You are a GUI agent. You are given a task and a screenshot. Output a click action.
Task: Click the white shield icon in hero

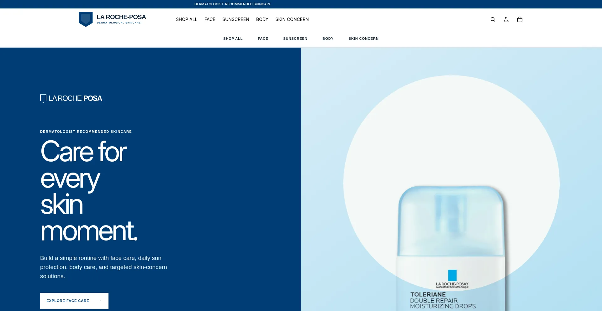[43, 98]
